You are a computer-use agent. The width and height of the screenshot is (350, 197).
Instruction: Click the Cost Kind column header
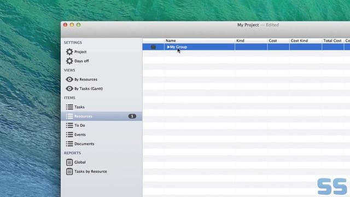pos(306,40)
